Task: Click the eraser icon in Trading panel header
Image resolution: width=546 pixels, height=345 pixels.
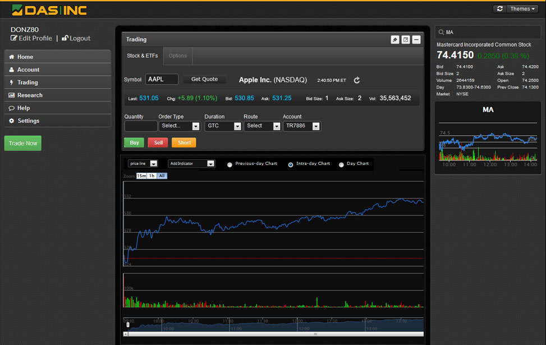Action: point(395,40)
